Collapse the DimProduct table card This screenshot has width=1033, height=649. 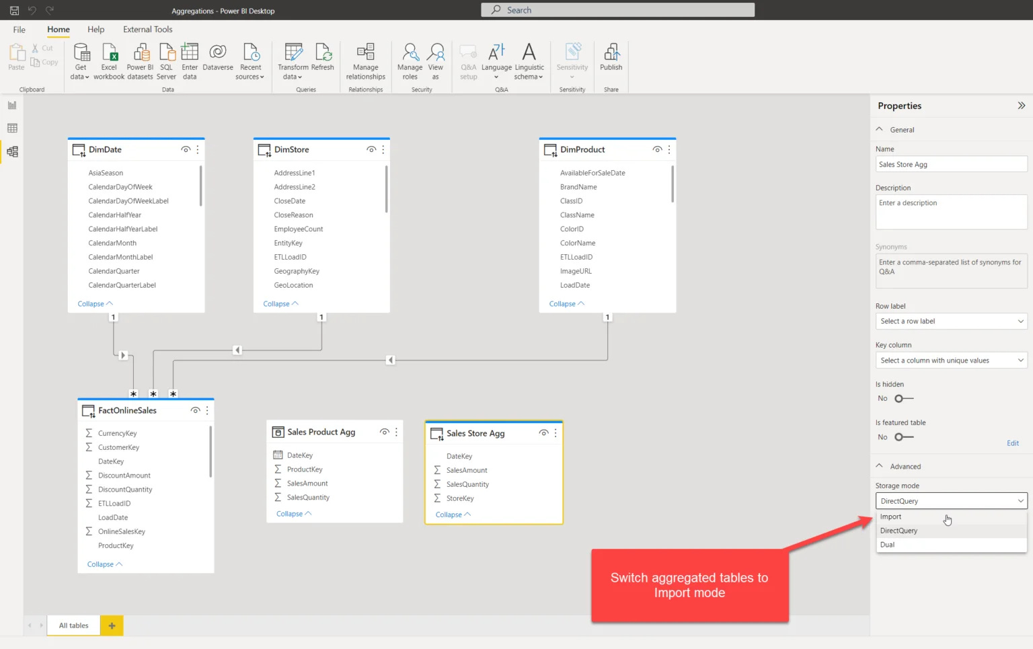pyautogui.click(x=566, y=304)
